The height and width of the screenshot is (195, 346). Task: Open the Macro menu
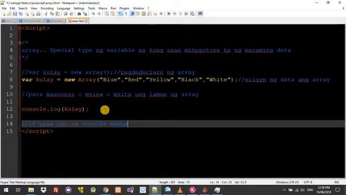[x=103, y=8]
